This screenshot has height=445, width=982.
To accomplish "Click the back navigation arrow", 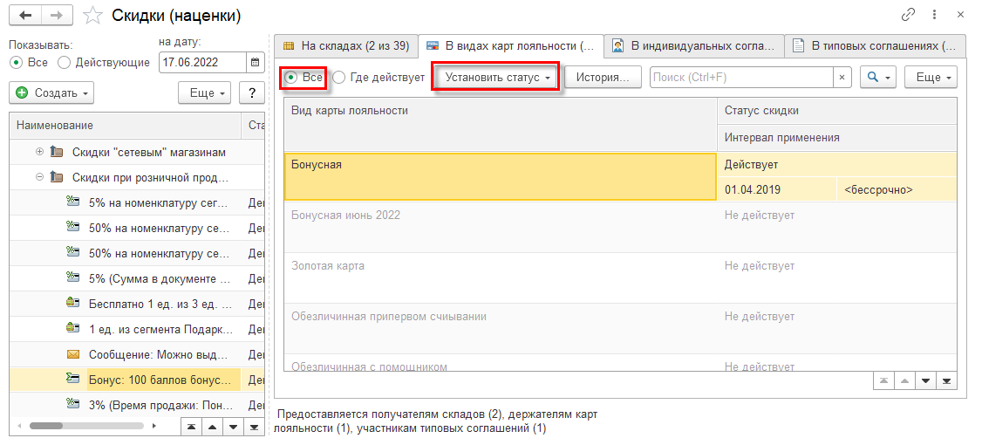I will [24, 16].
